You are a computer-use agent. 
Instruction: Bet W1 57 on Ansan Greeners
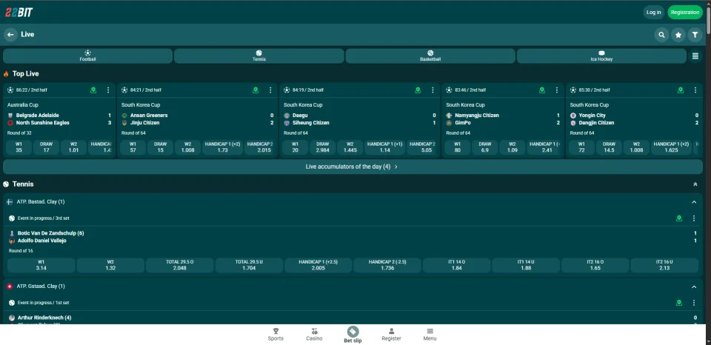coord(133,147)
